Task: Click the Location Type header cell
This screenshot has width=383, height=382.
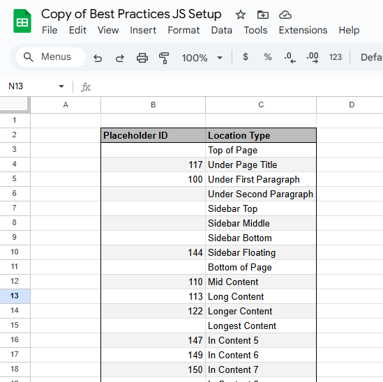Action: [x=261, y=135]
